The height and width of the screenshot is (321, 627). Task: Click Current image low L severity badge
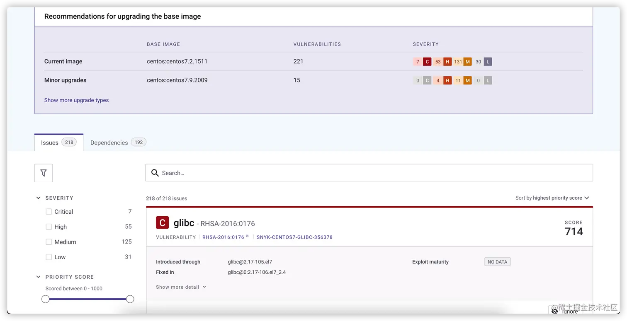point(488,62)
